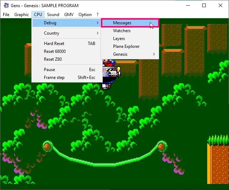Open the Option menu

[85, 15]
